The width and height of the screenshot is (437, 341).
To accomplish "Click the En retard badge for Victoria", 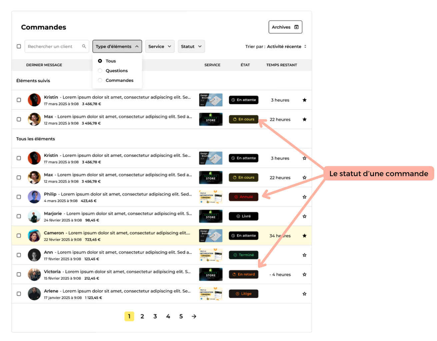I will [x=244, y=274].
